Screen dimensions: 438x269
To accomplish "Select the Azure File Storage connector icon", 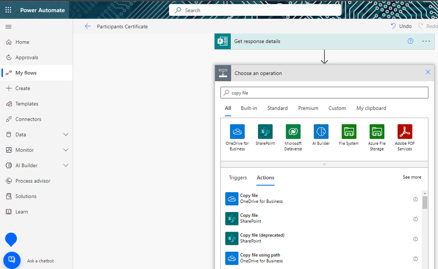I will tap(377, 132).
